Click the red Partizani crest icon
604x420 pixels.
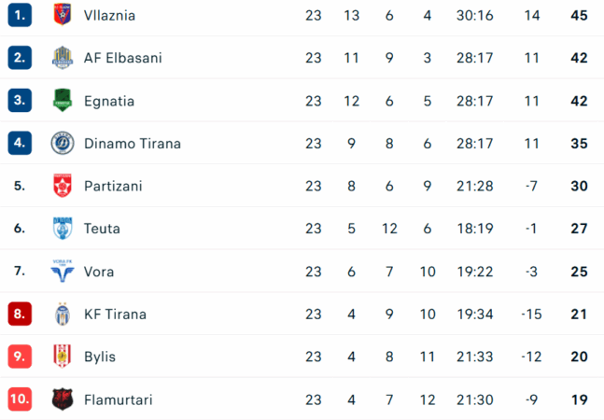[63, 186]
